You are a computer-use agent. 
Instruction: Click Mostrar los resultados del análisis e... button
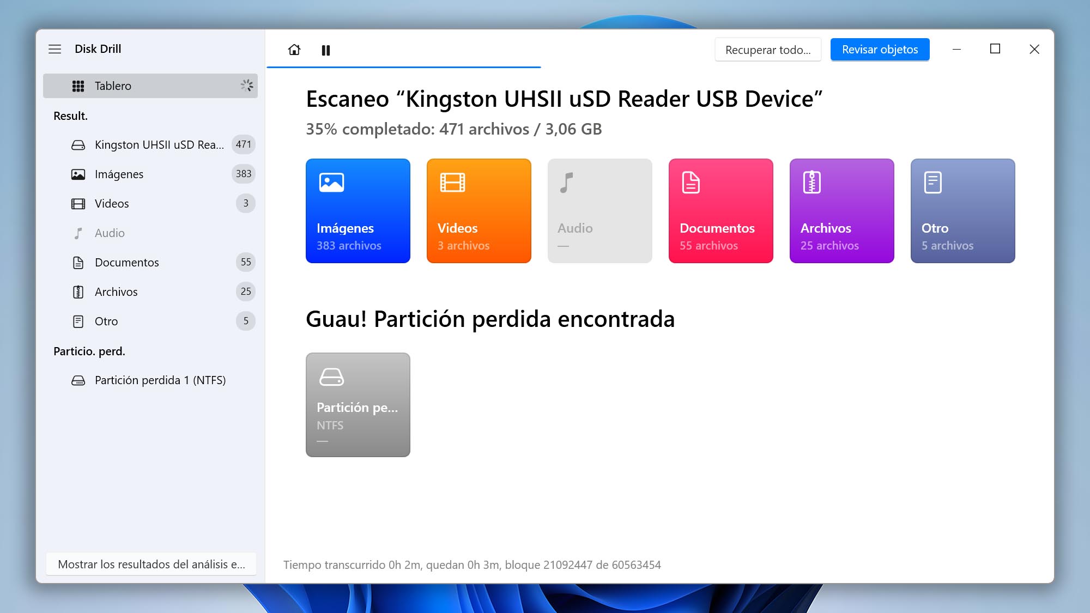[152, 565]
